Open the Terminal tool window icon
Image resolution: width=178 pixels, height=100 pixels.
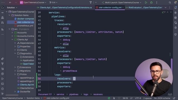[x=3, y=84]
